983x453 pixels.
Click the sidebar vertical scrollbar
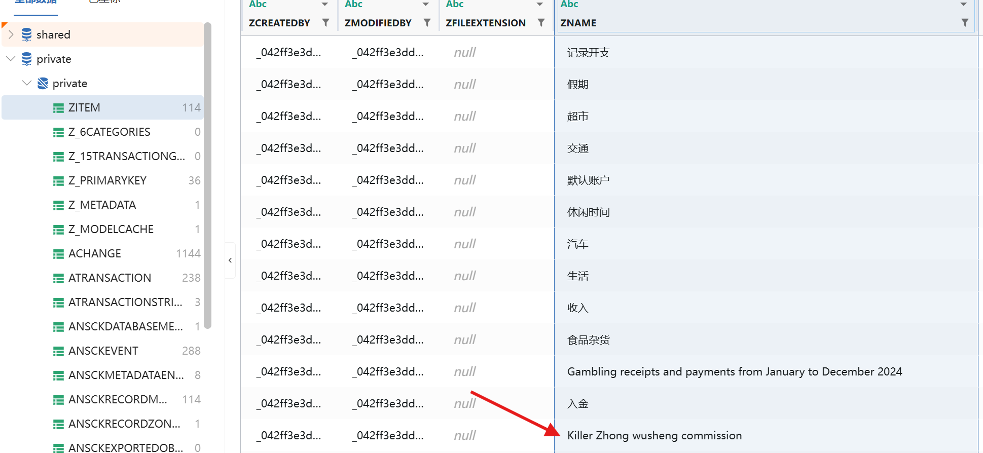207,175
